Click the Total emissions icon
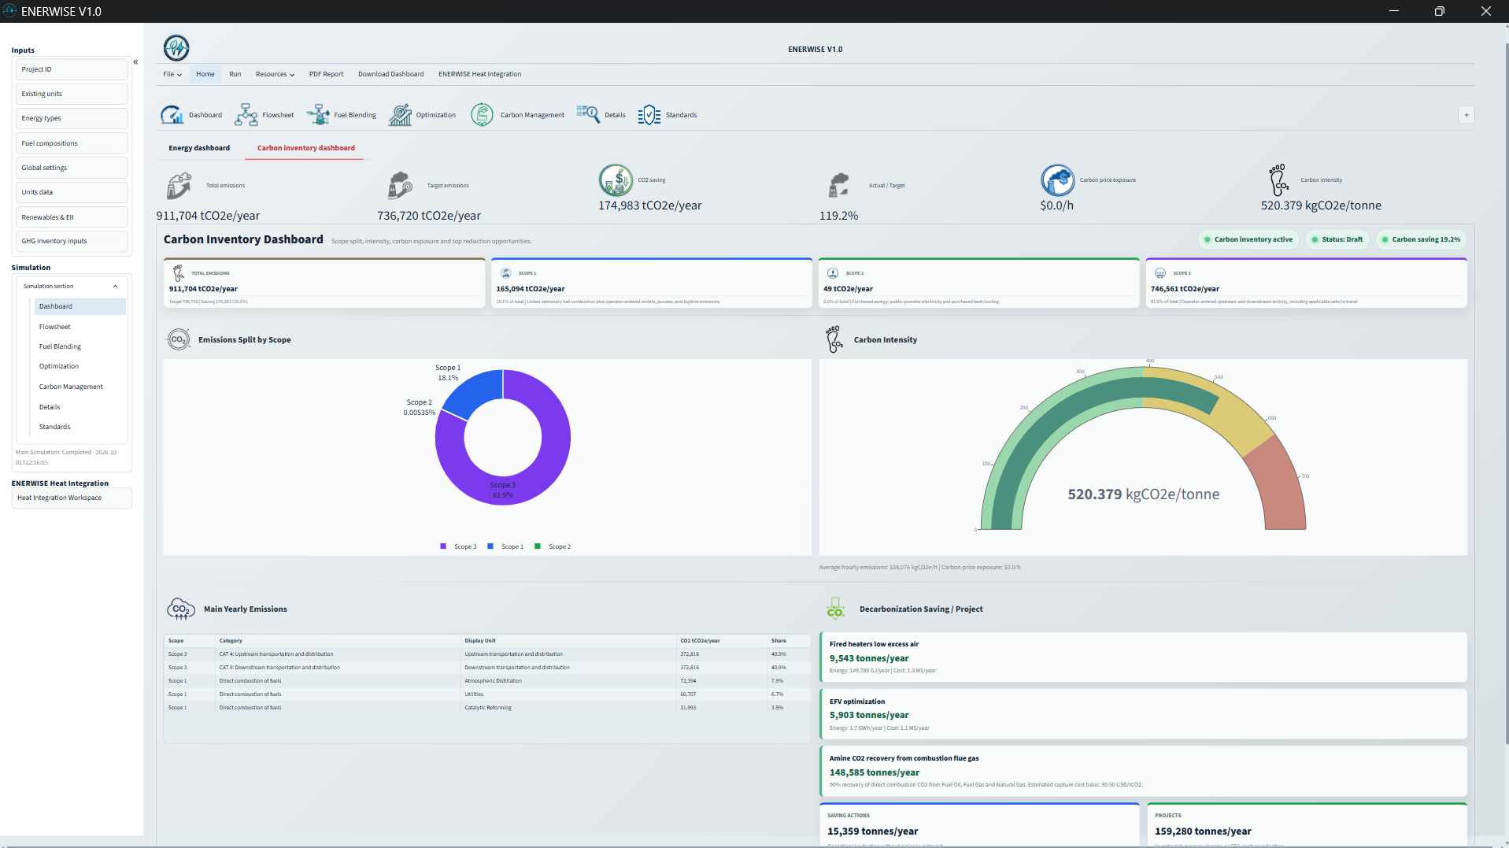 click(x=179, y=187)
